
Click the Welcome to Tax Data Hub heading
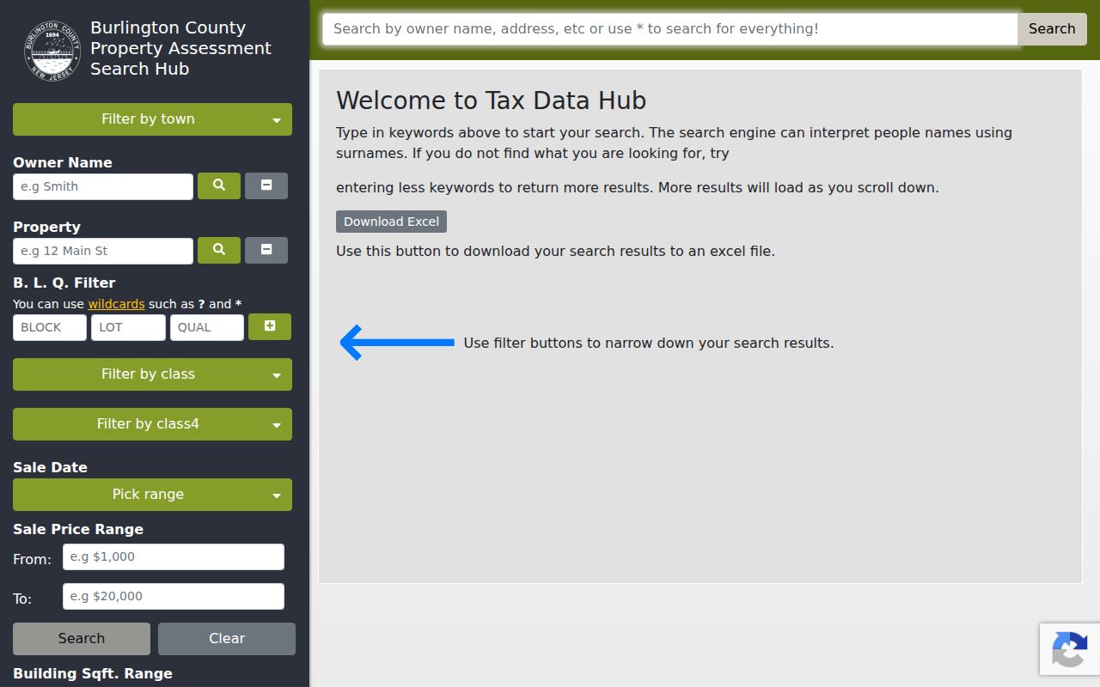click(491, 100)
